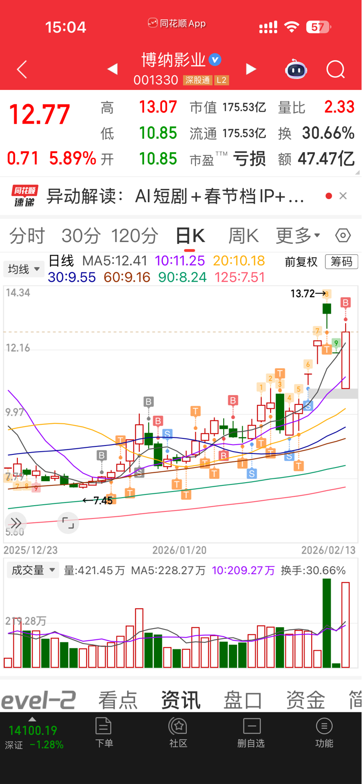Expand the 深证 index ticker arrow
This screenshot has width=362, height=784.
(32, 719)
